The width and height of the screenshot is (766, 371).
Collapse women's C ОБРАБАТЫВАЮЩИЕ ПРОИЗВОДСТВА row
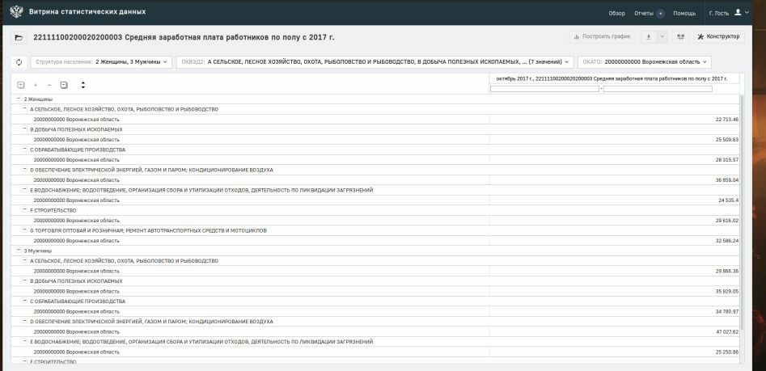(x=25, y=150)
